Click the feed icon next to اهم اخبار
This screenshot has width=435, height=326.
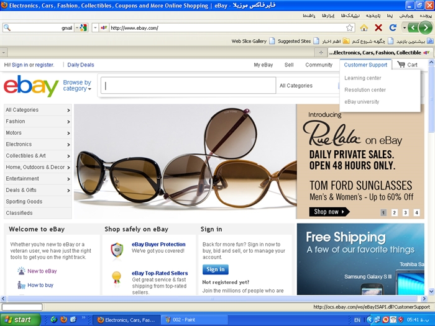pyautogui.click(x=346, y=41)
